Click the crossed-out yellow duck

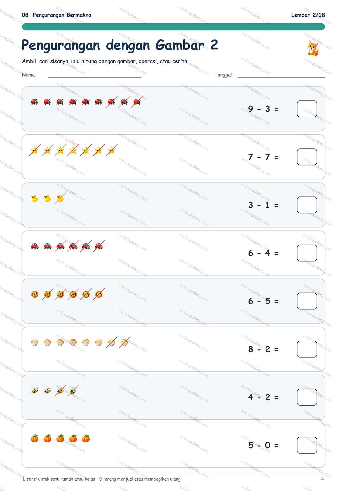pos(60,198)
